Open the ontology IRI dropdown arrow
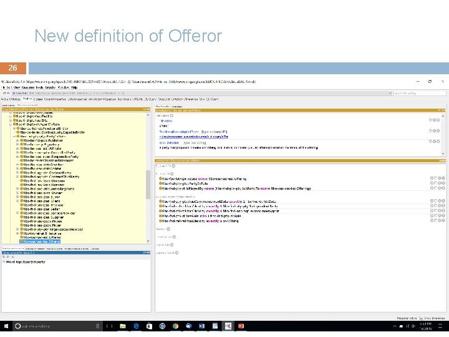The width and height of the screenshot is (449, 337). tap(389, 94)
